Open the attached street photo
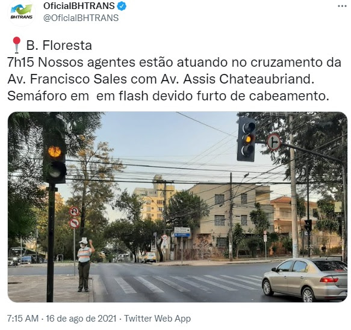 click(x=177, y=207)
